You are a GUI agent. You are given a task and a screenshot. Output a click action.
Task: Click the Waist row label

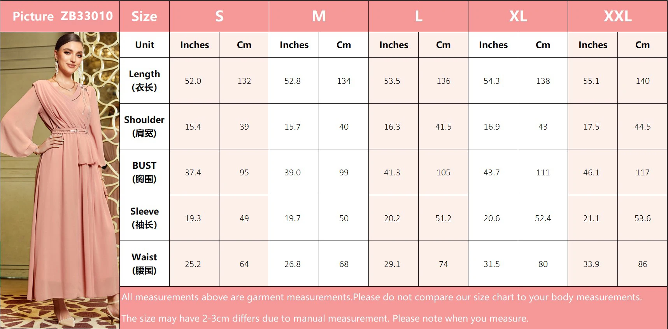point(144,263)
